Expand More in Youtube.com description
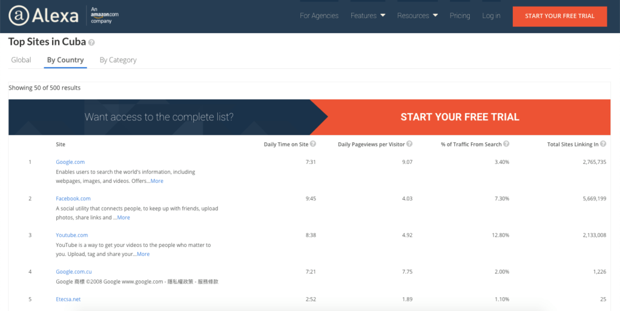620x311 pixels. click(x=143, y=254)
